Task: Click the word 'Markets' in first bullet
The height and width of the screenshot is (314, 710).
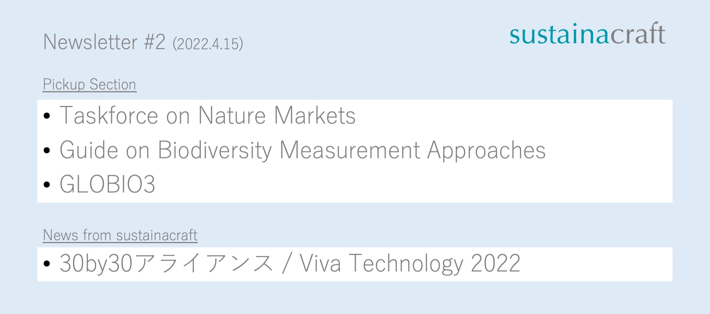Action: click(315, 116)
